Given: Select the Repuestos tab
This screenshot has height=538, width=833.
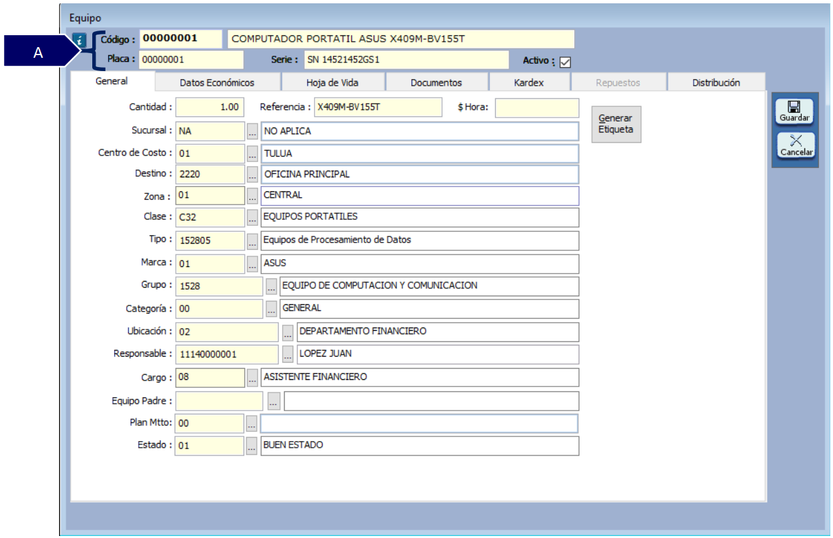Looking at the screenshot, I should (x=618, y=82).
